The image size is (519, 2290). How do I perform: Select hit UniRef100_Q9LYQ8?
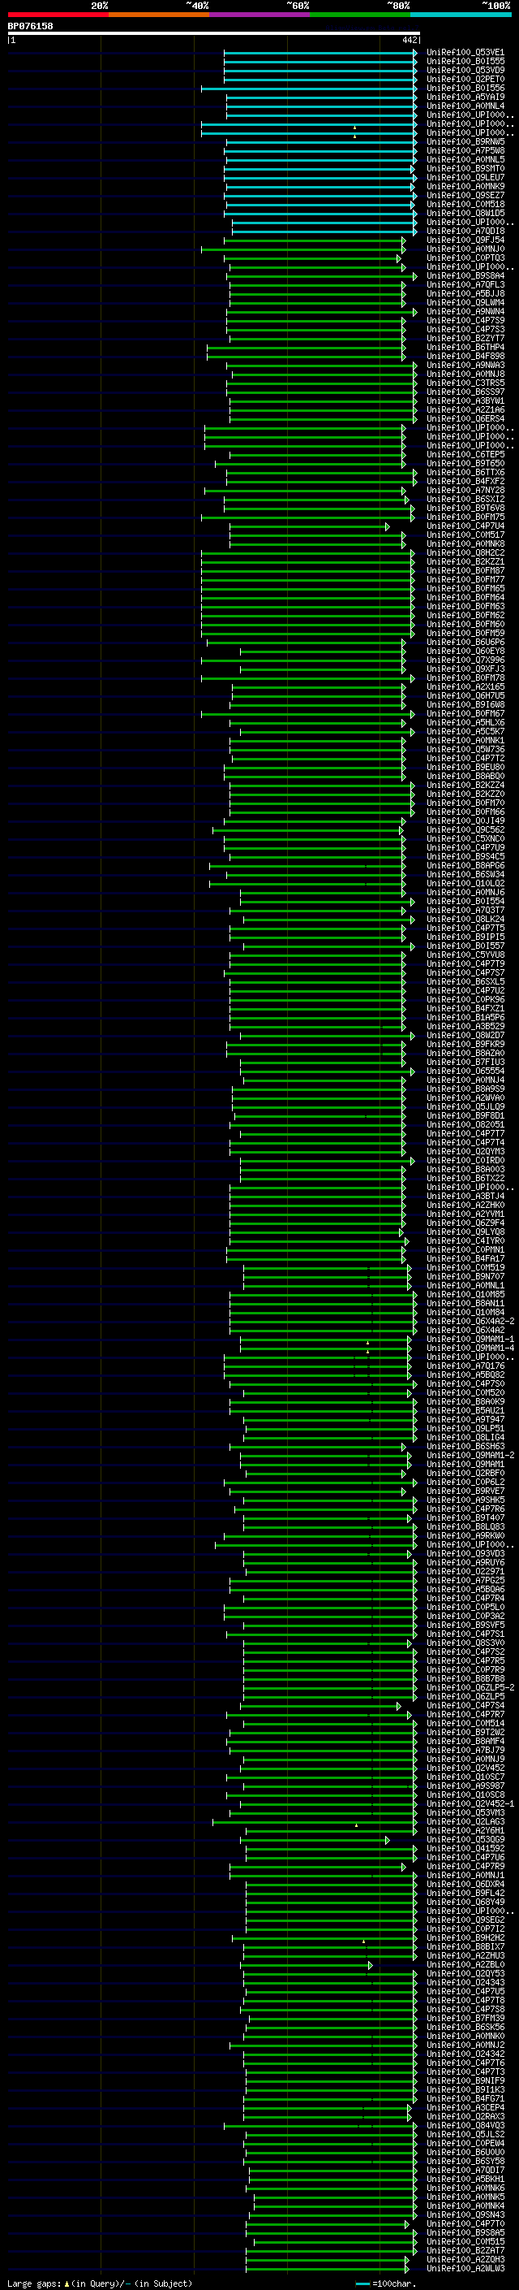[x=465, y=1232]
